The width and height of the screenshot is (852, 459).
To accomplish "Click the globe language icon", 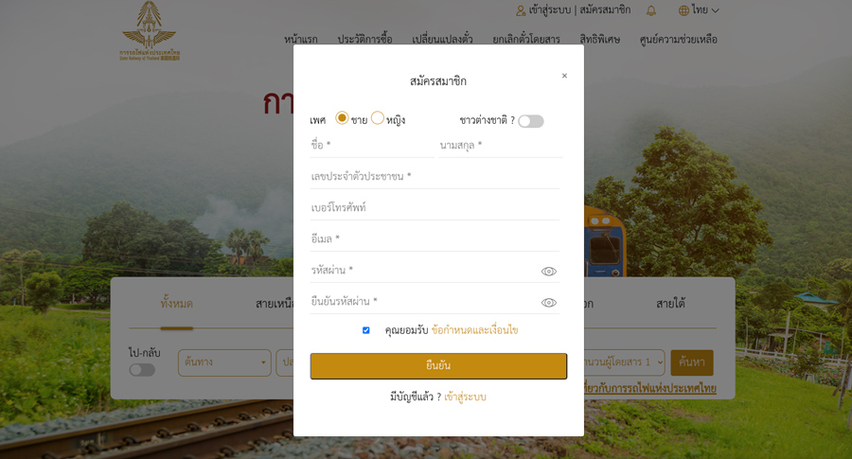I will click(x=683, y=10).
